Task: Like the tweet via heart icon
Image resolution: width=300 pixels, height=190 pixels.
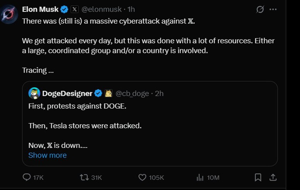Action: [142, 177]
